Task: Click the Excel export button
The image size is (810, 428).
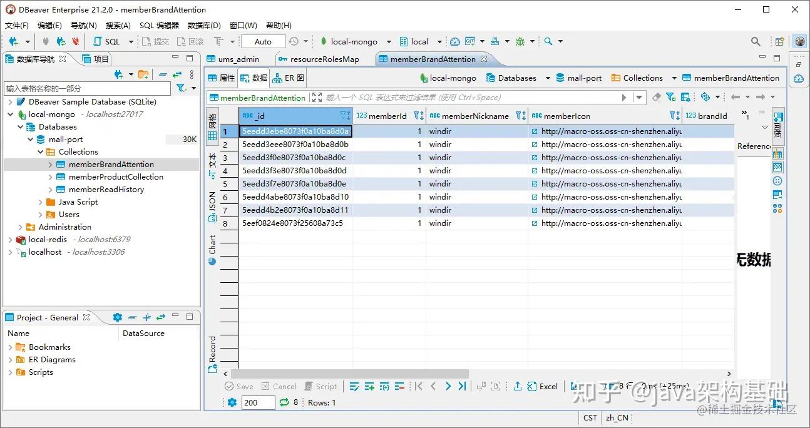Action: point(542,387)
